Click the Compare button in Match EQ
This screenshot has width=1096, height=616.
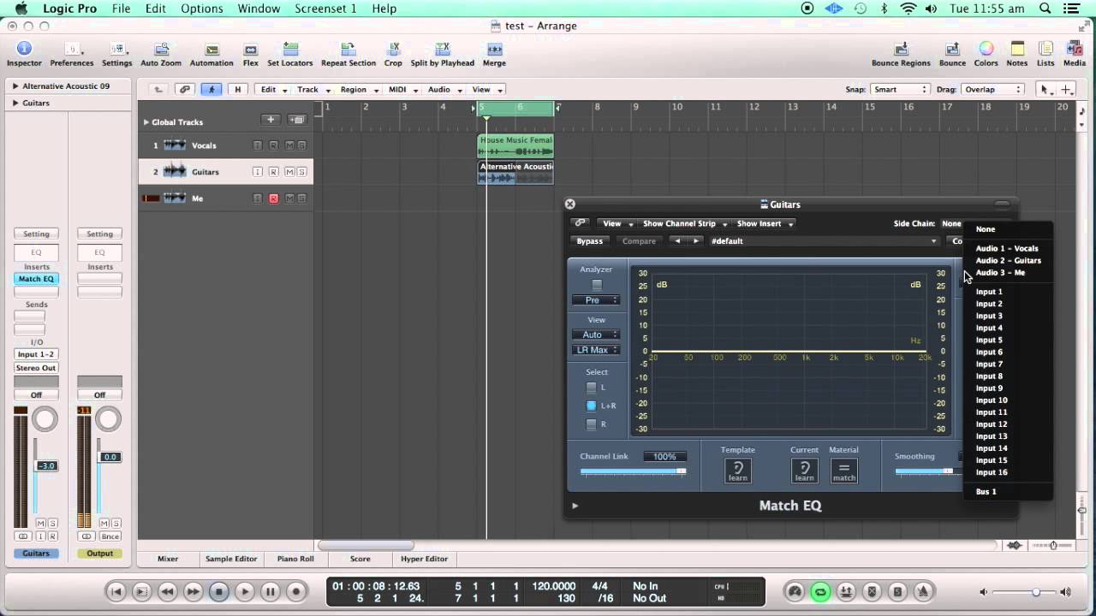pos(639,241)
